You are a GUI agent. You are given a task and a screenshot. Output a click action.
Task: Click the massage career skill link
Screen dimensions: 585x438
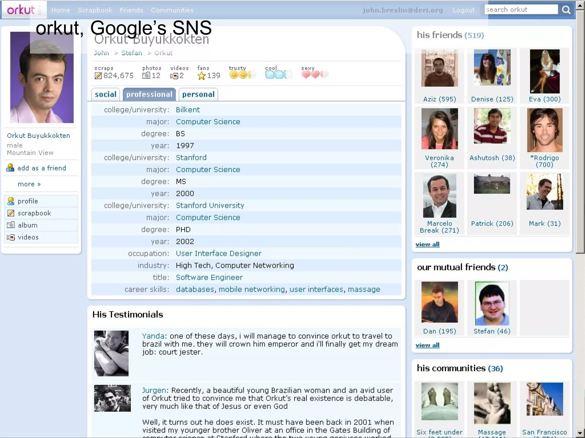pos(364,289)
